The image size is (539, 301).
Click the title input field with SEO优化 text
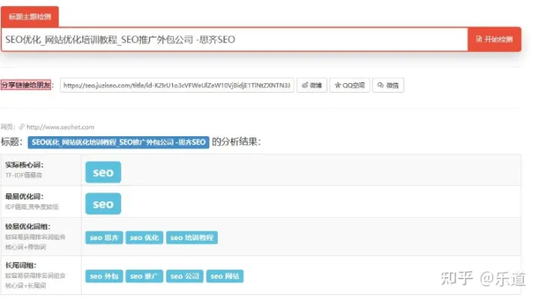click(x=234, y=40)
